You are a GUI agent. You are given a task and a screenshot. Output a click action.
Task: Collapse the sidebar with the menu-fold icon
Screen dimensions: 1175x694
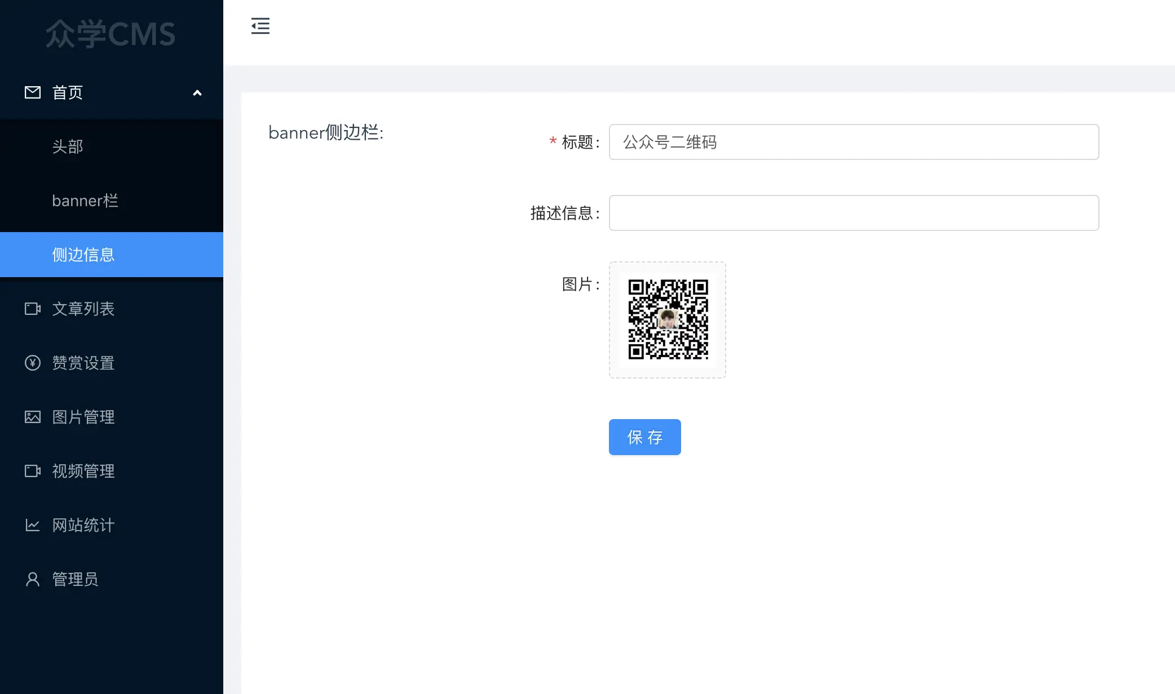click(x=260, y=26)
